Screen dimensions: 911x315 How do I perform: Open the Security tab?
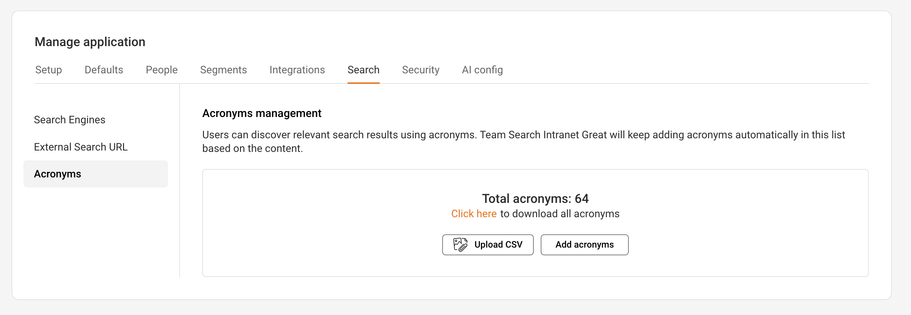(421, 69)
